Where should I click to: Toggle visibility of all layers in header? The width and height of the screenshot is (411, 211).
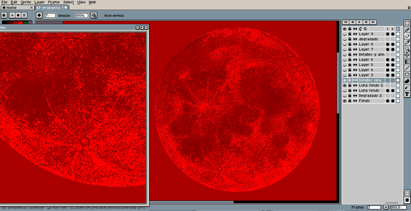pos(345,29)
